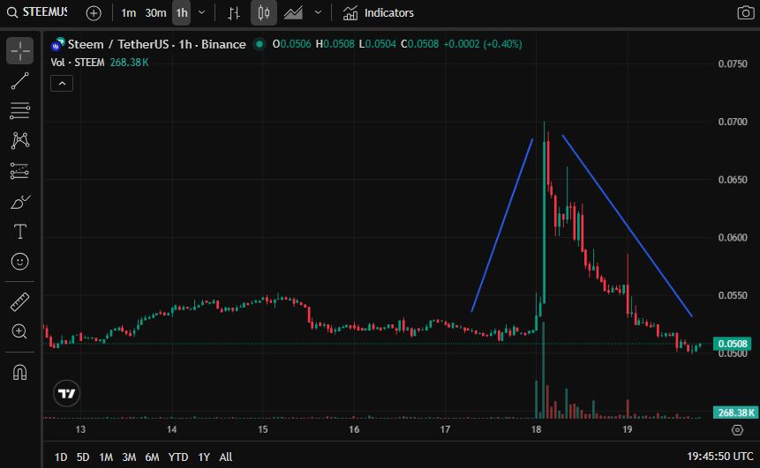Show All available data range

click(226, 457)
